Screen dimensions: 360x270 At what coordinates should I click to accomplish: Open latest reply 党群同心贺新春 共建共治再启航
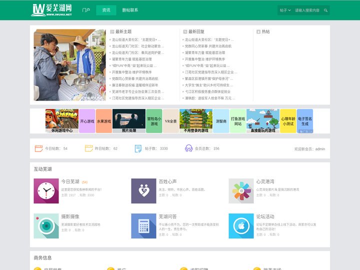(x=208, y=46)
